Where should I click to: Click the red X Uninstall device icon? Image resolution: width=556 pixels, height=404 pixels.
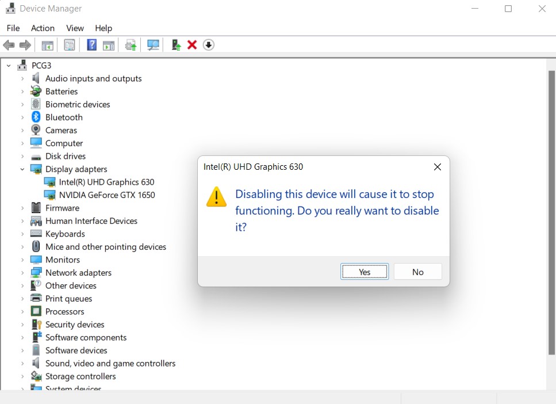click(x=192, y=45)
